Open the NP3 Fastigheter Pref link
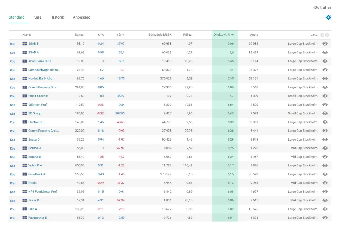 [43, 192]
